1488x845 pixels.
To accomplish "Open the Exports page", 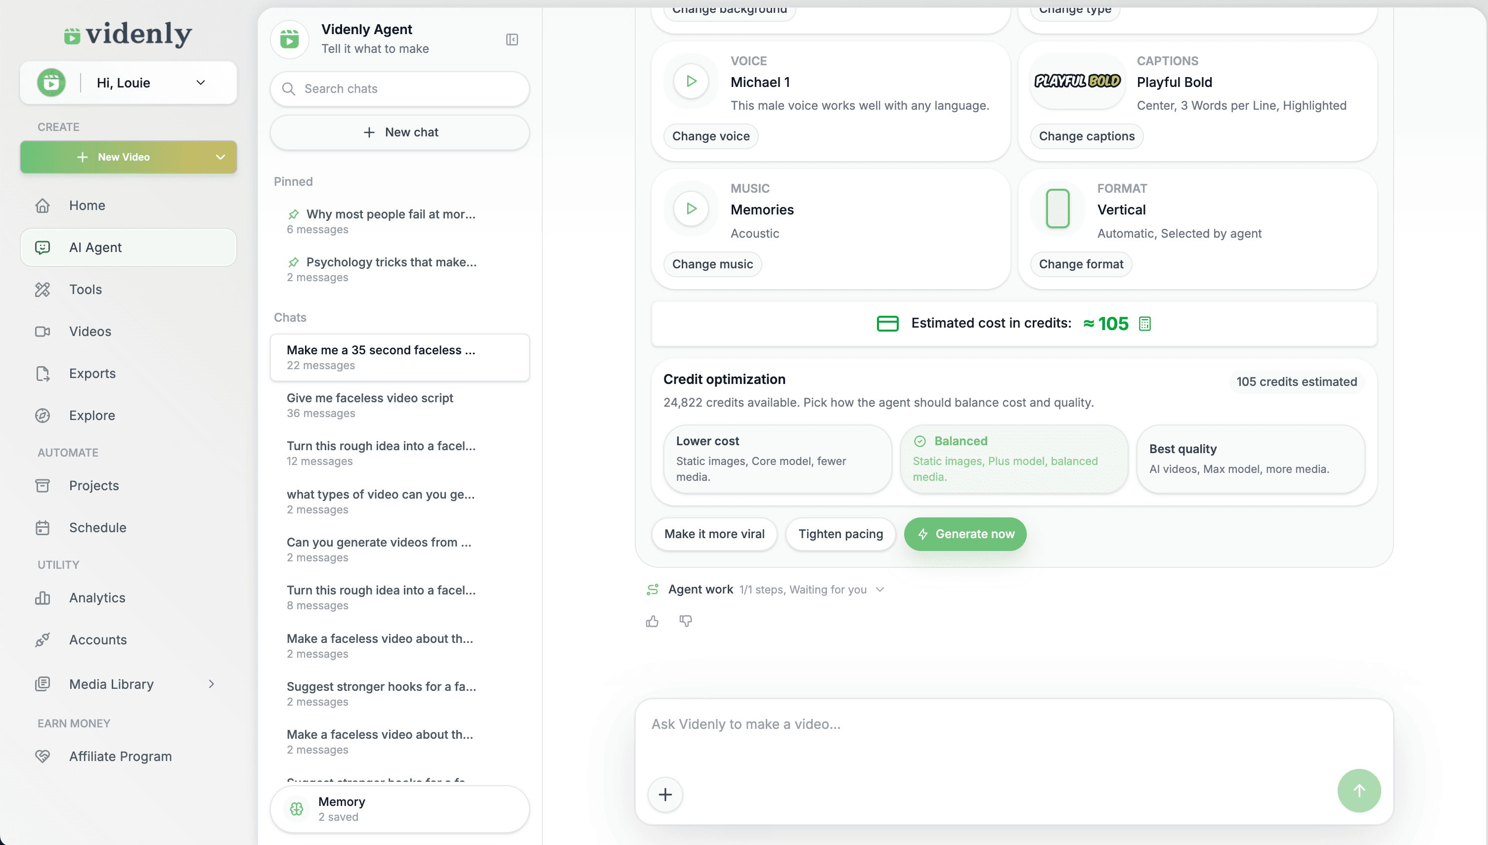I will tap(129, 373).
